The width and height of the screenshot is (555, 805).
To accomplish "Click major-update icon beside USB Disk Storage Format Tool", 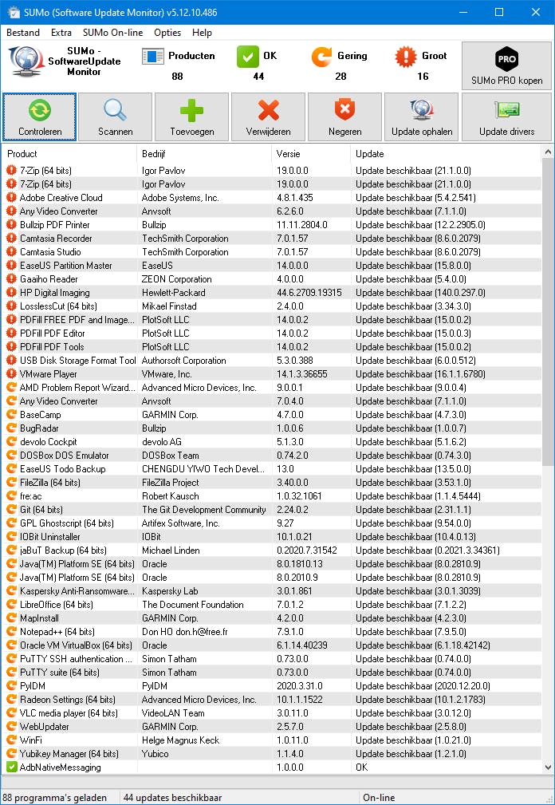I will pyautogui.click(x=11, y=360).
